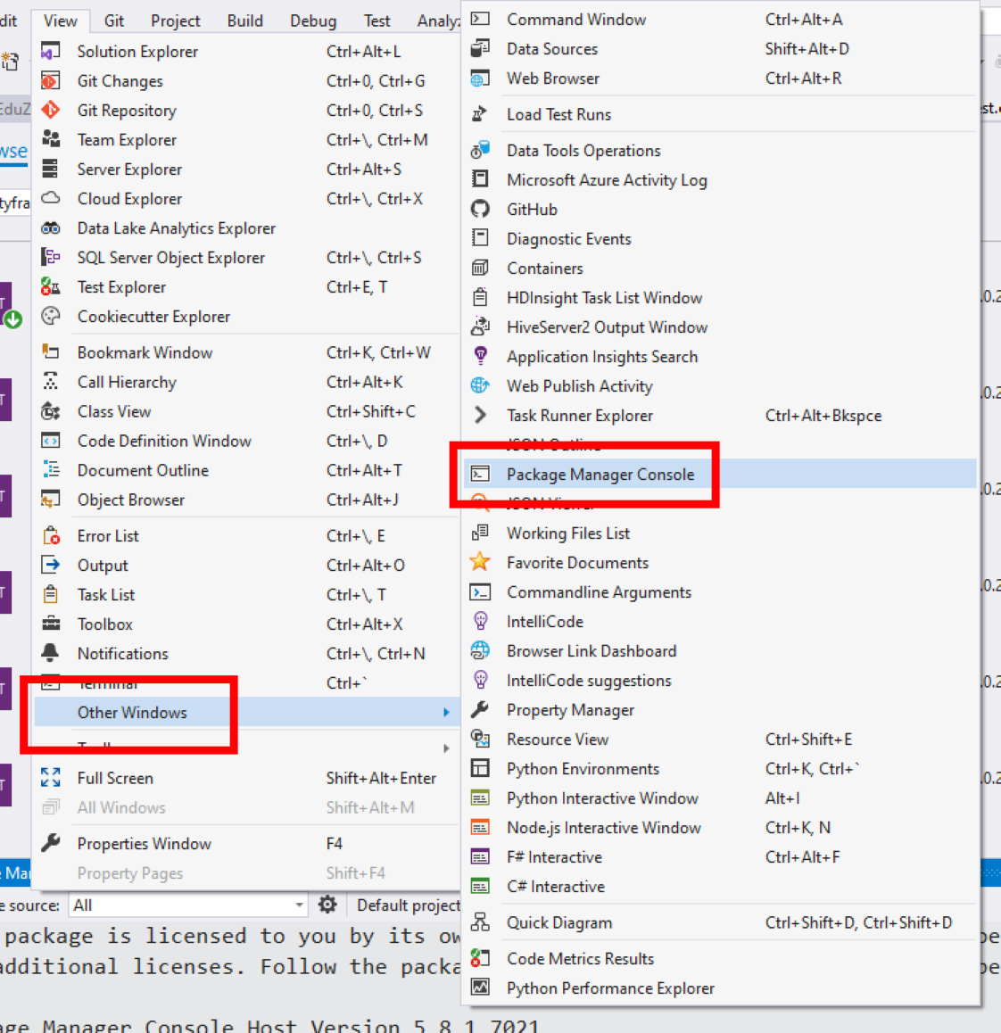Screen dimensions: 1001x1033
Task: Click the Server Explorer icon
Action: 51,169
